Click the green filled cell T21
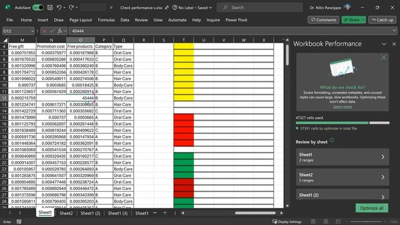The width and height of the screenshot is (400, 225). 184,156
